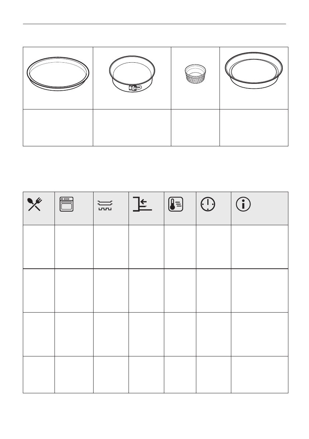
Task: Click the first empty cell under fork icon
Action: pos(39,247)
